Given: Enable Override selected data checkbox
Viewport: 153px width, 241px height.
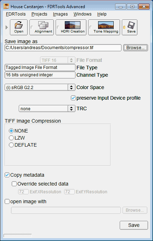Looking at the screenshot, I should point(14,184).
